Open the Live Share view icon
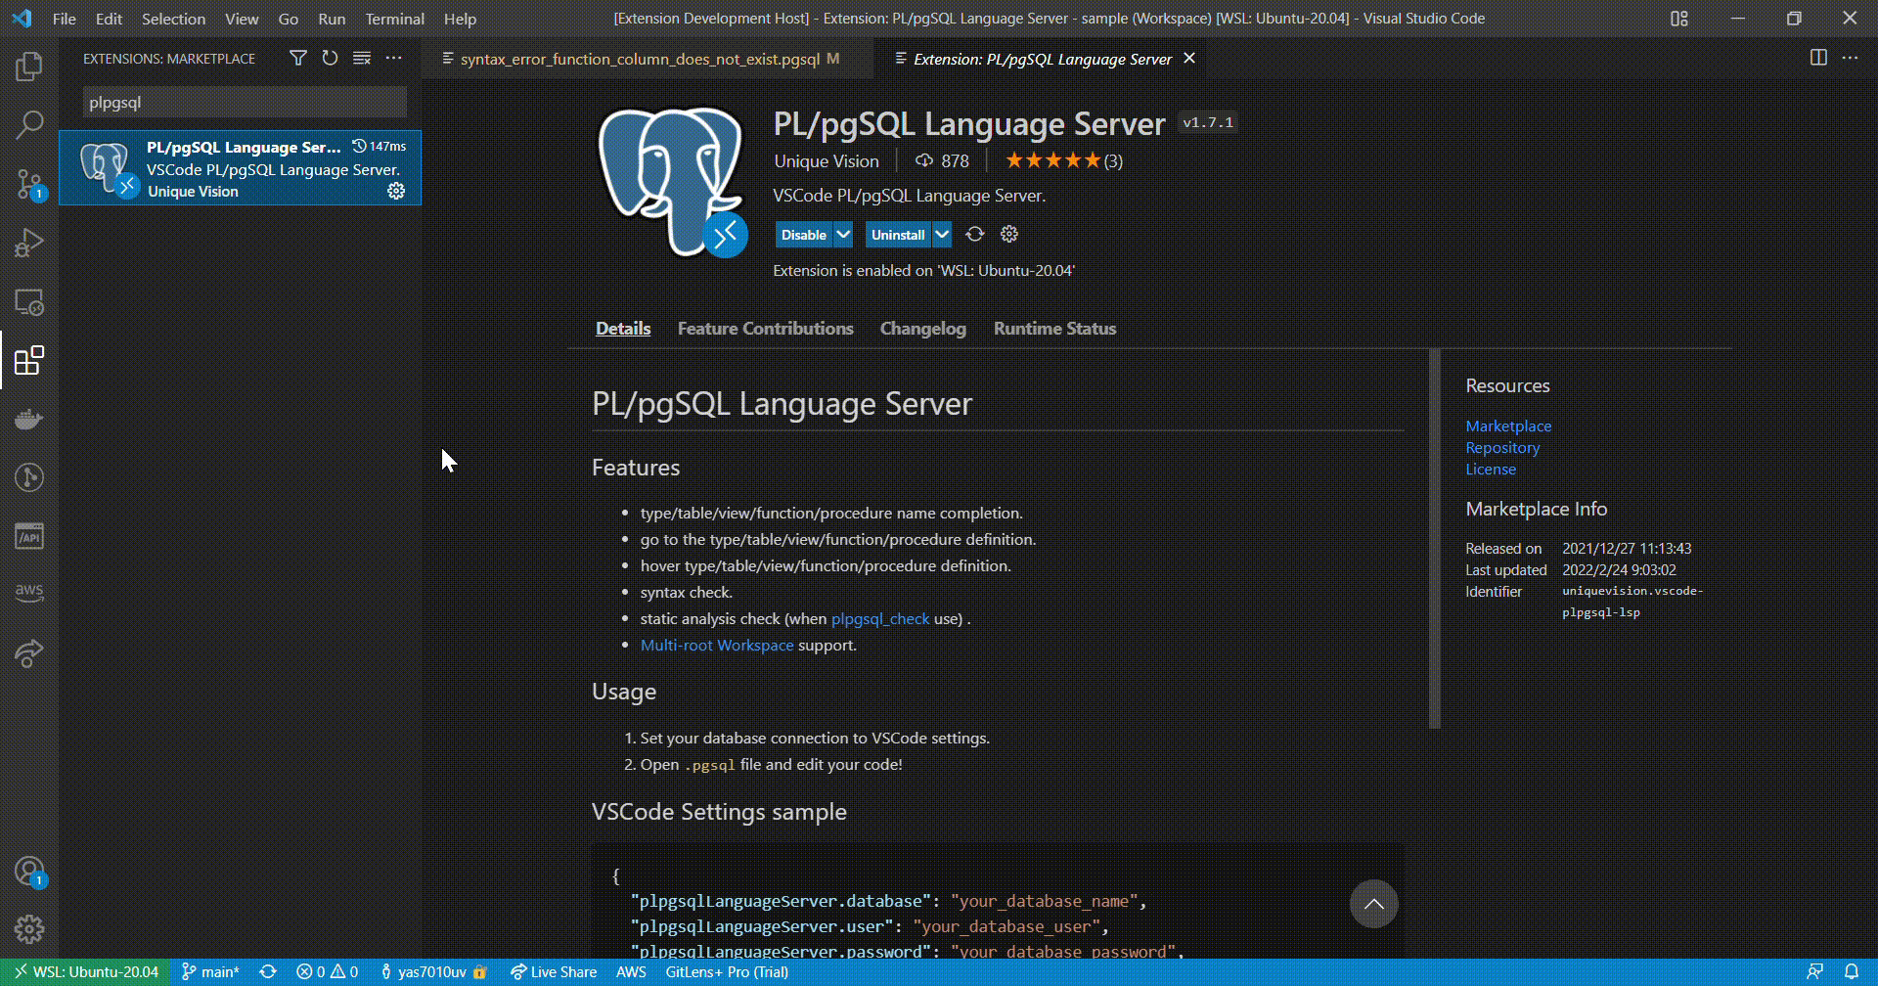Screen dimensions: 1878x986 click(x=29, y=653)
